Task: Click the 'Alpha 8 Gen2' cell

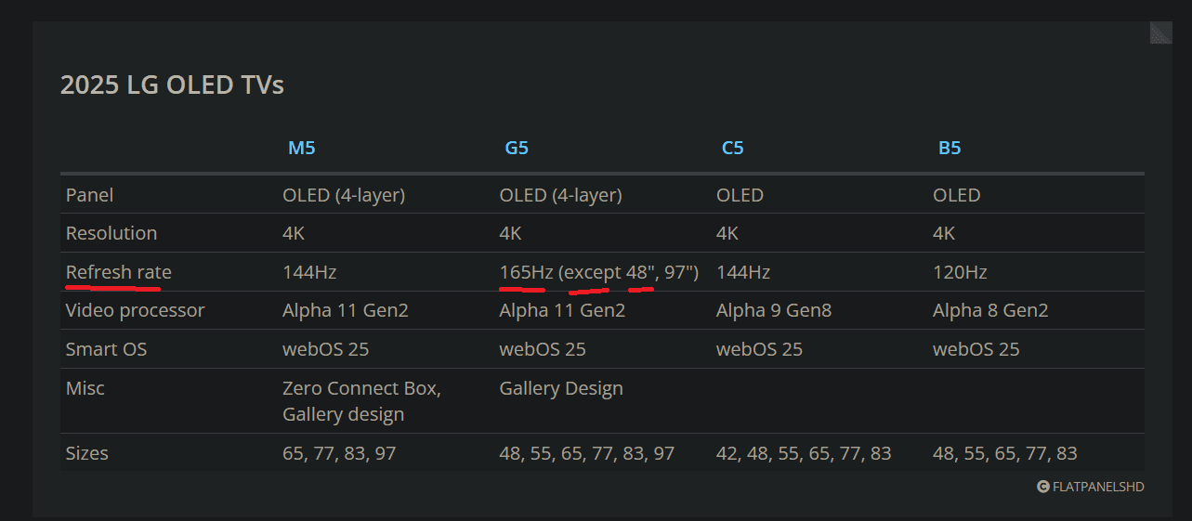Action: coord(990,310)
